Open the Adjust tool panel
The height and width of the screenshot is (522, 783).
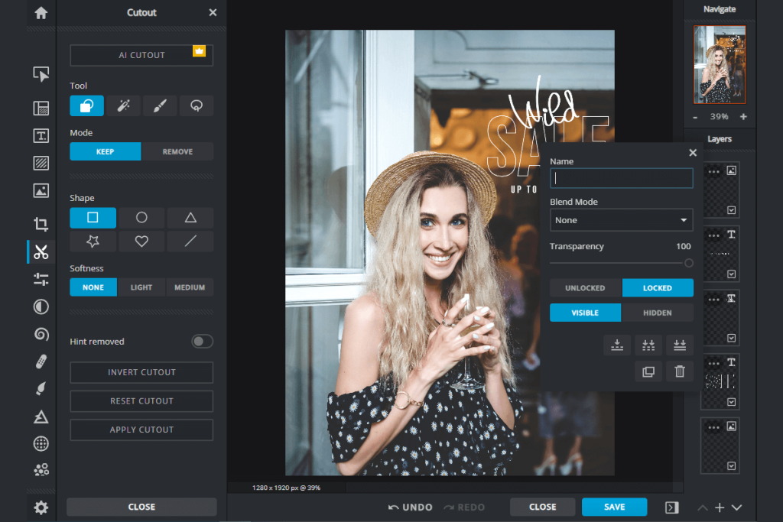point(41,279)
